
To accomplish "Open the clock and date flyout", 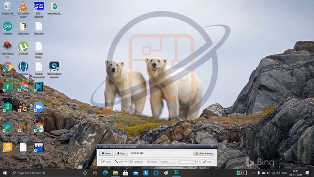I will click(295, 173).
